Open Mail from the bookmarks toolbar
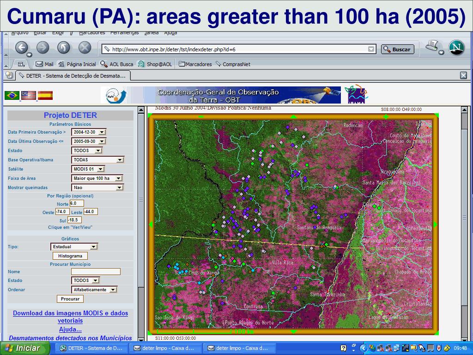The image size is (473, 355). click(x=44, y=64)
